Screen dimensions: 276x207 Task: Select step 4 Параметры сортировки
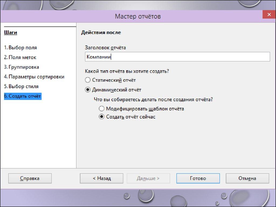coord(34,77)
